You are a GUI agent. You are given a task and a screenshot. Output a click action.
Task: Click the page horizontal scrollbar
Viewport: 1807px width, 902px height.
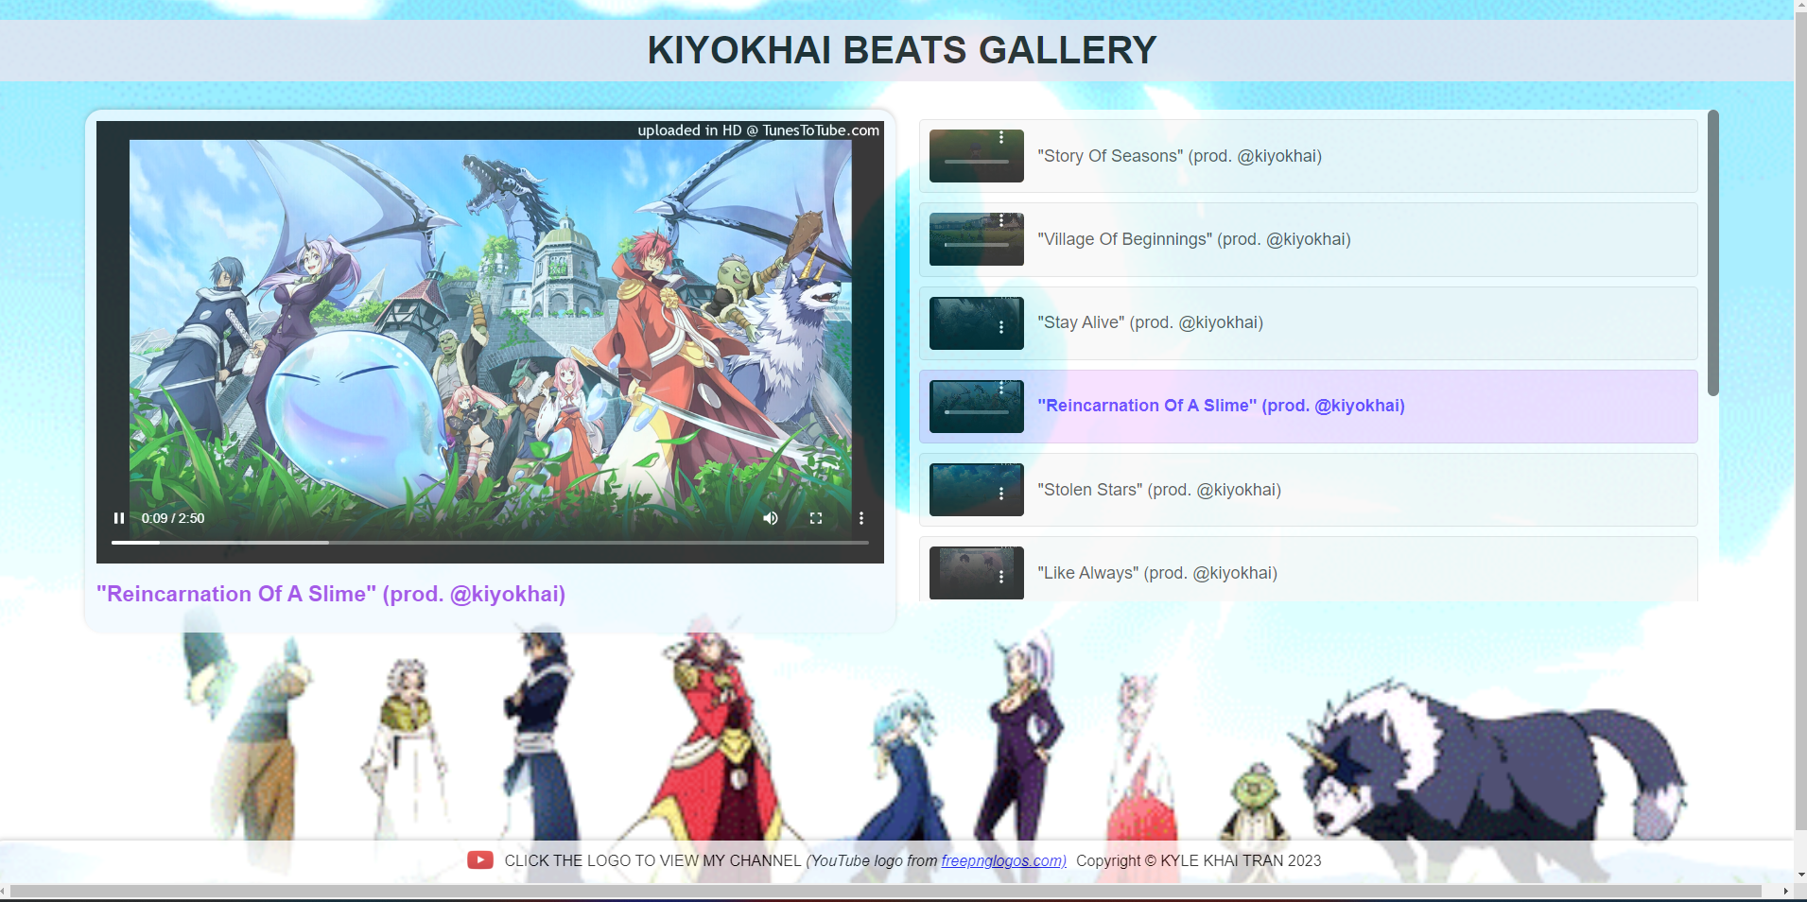tap(885, 891)
